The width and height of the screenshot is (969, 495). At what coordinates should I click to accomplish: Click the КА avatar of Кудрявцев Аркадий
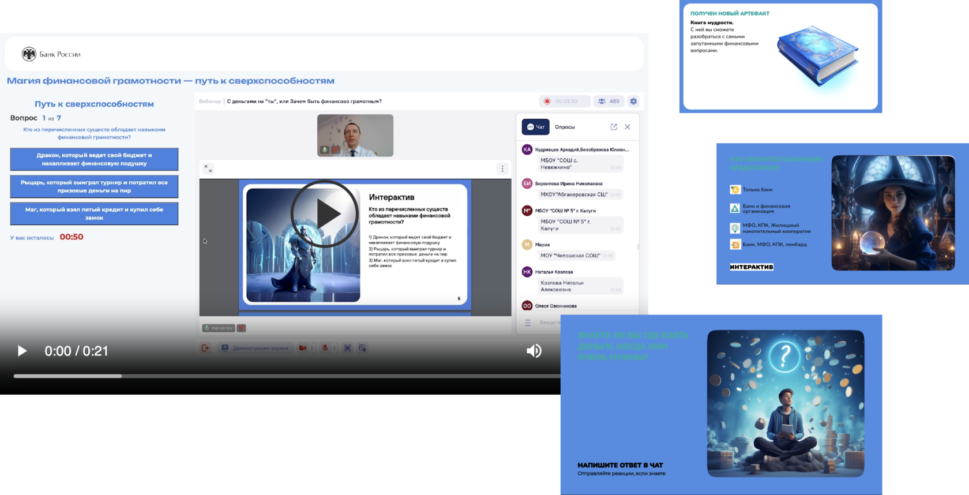pyautogui.click(x=527, y=149)
